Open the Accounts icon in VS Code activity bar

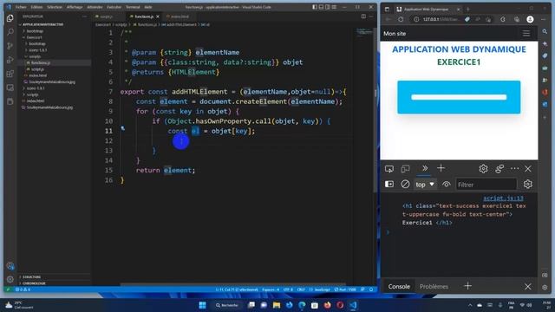[10, 266]
